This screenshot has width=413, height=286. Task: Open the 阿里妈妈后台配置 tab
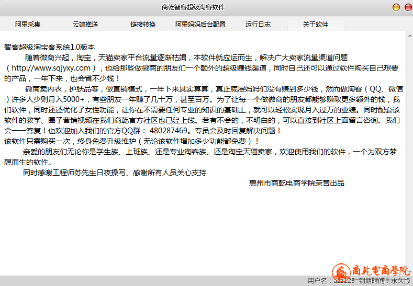200,24
